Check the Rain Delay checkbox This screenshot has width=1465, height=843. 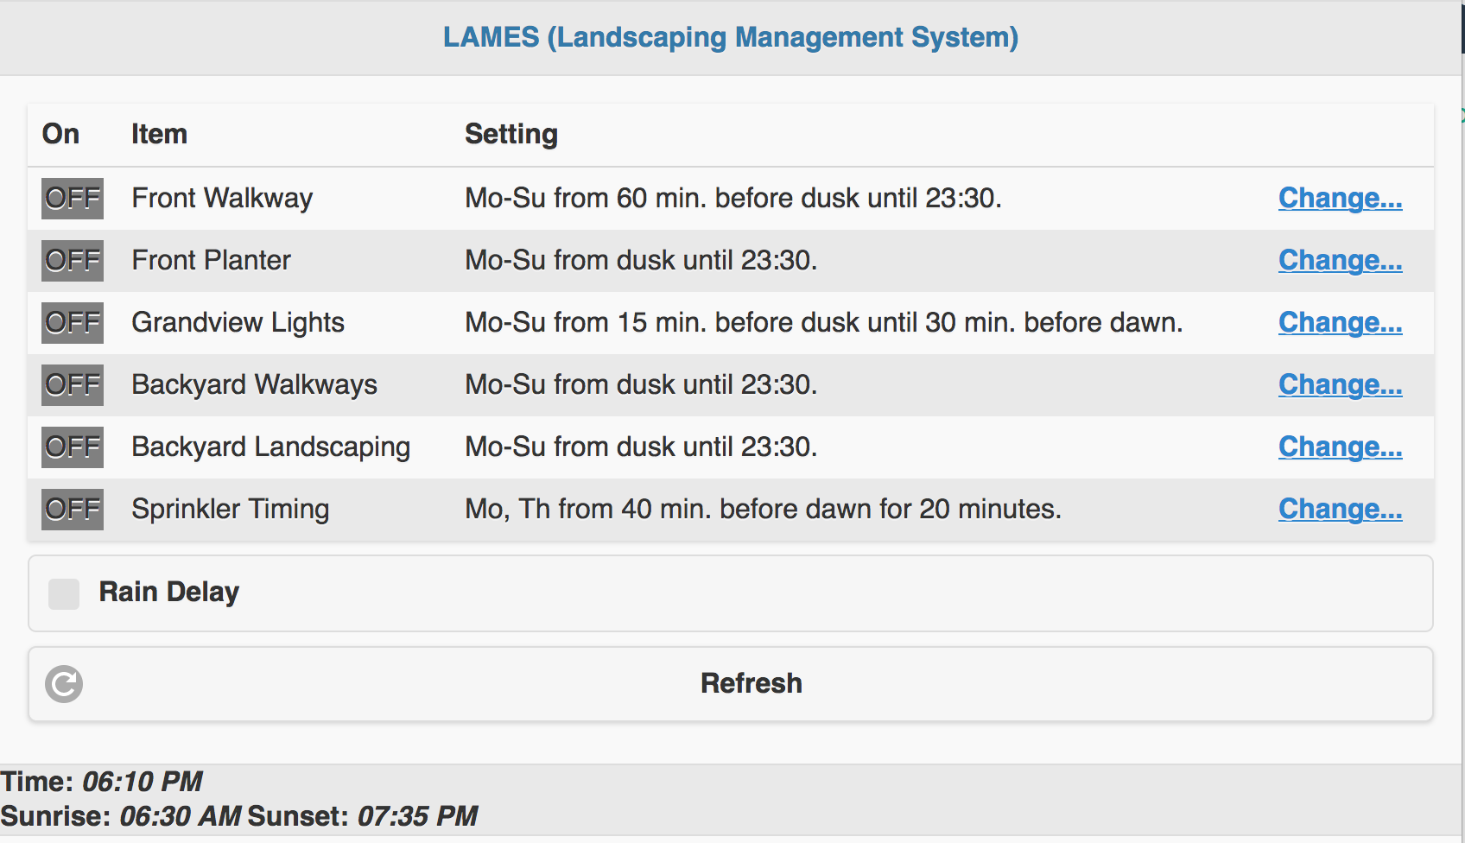tap(64, 594)
